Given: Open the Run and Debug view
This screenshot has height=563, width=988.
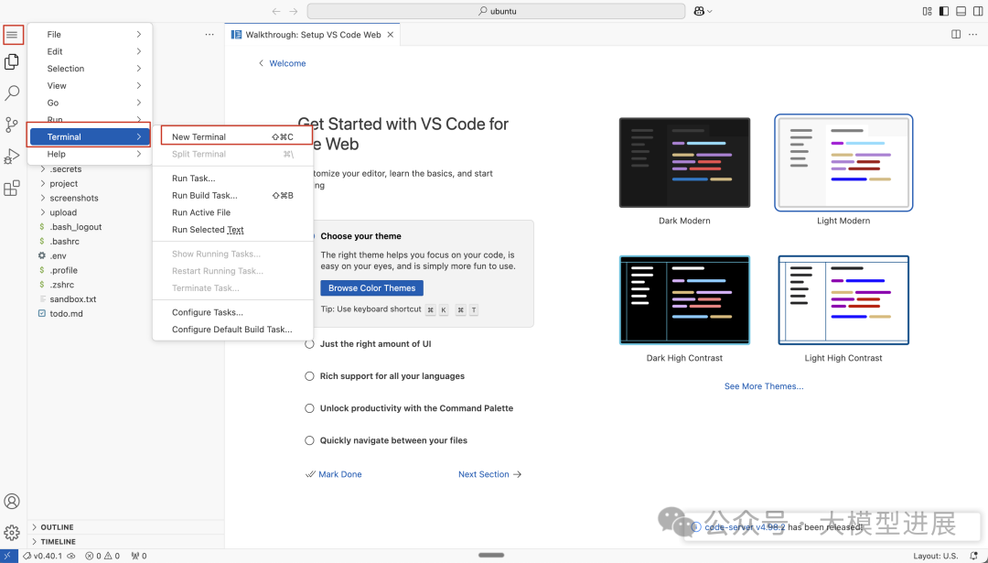Looking at the screenshot, I should [12, 156].
